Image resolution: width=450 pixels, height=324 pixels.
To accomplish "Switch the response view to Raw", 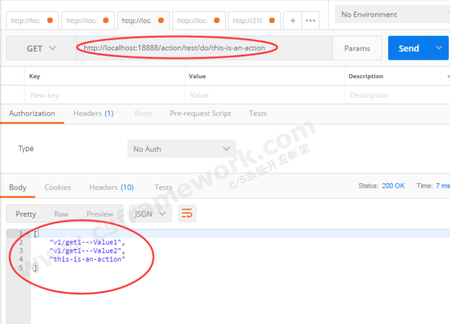I will click(61, 214).
